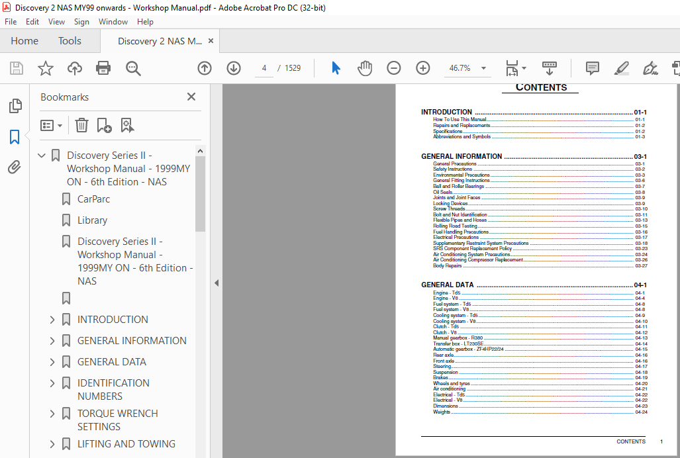Screen dimensions: 680x458
Task: Zoom in with the plus button
Action: click(423, 68)
